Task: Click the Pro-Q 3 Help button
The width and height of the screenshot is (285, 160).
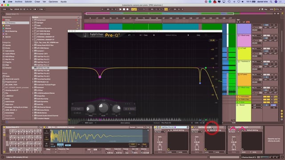Action: click(x=198, y=35)
